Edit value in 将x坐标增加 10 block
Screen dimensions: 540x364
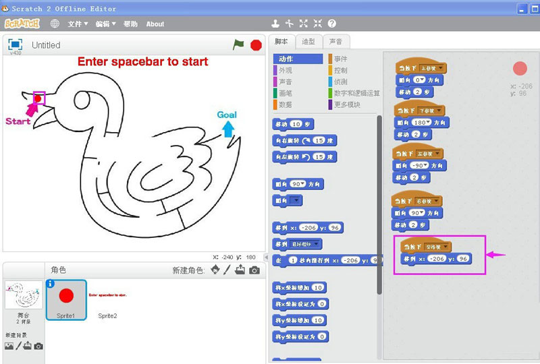[318, 288]
